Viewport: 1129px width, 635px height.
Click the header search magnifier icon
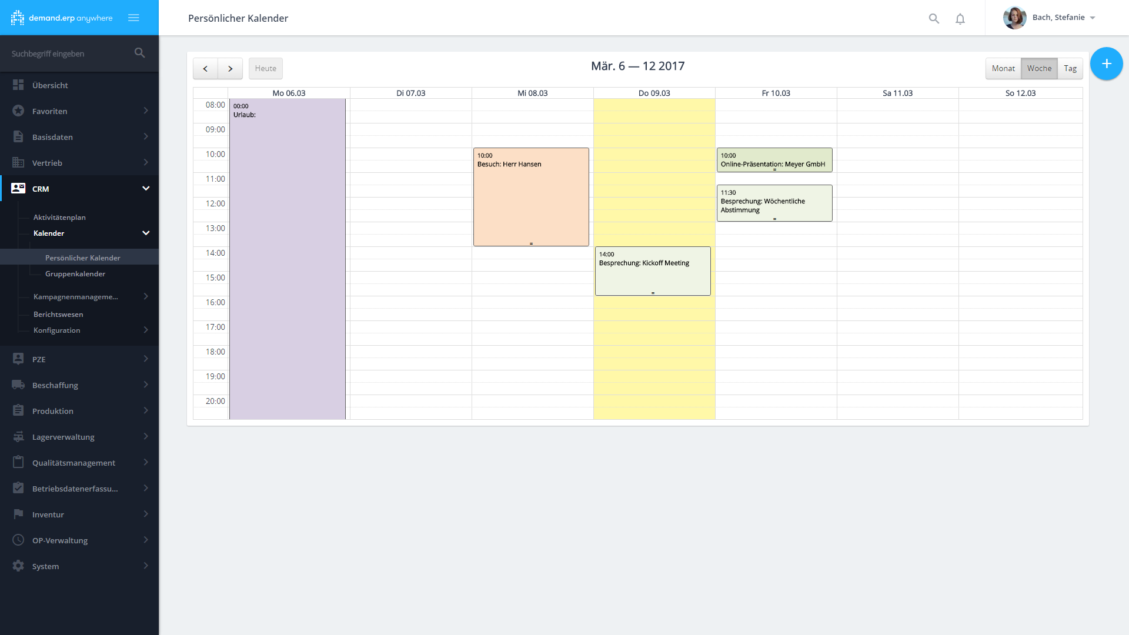tap(934, 19)
